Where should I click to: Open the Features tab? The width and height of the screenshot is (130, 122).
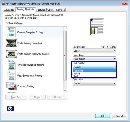point(41,10)
